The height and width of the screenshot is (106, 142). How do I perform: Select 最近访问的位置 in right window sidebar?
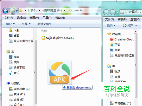tap(122, 55)
